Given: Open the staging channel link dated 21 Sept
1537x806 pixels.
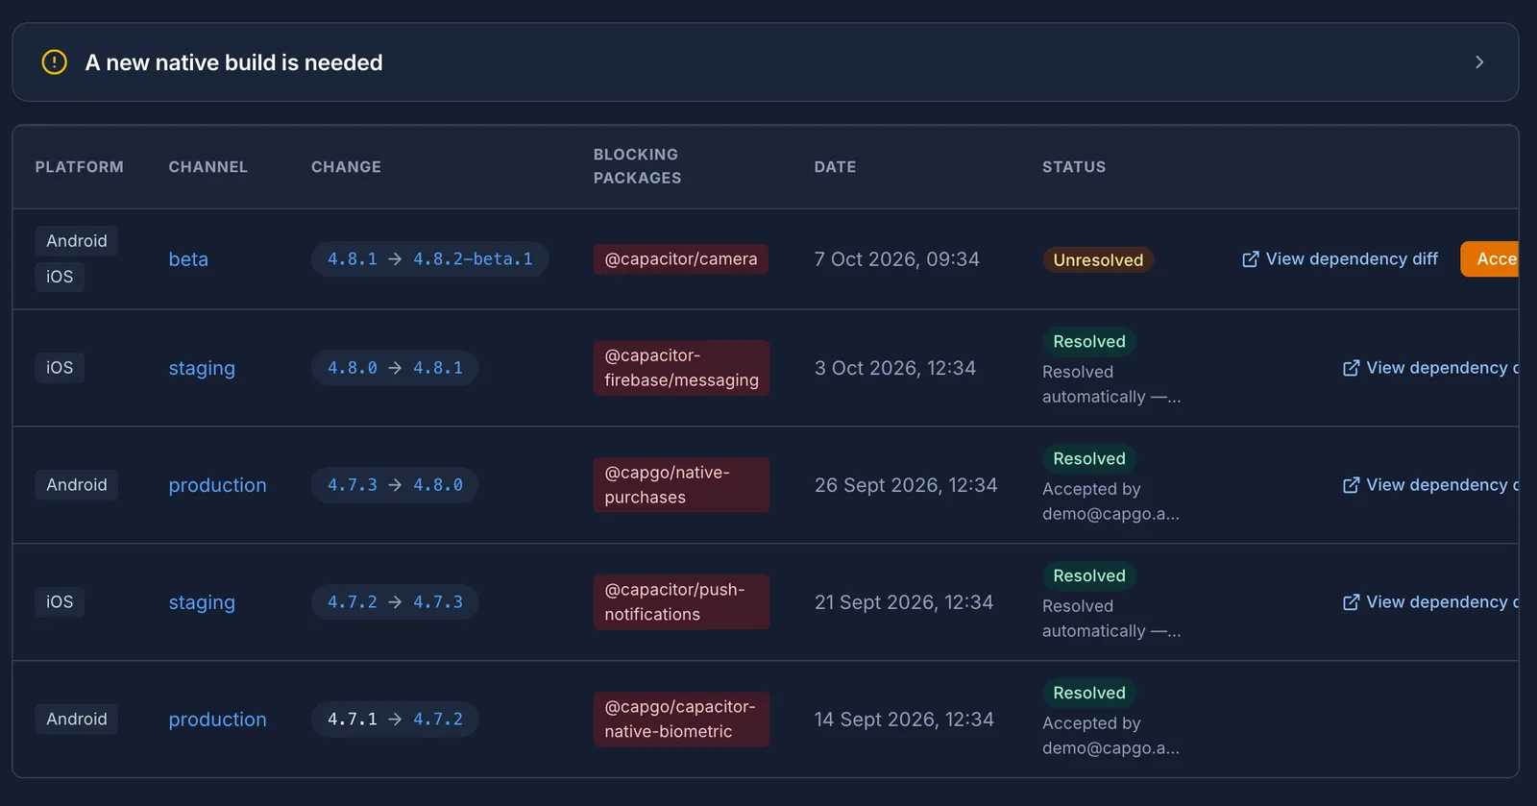Looking at the screenshot, I should tap(202, 602).
